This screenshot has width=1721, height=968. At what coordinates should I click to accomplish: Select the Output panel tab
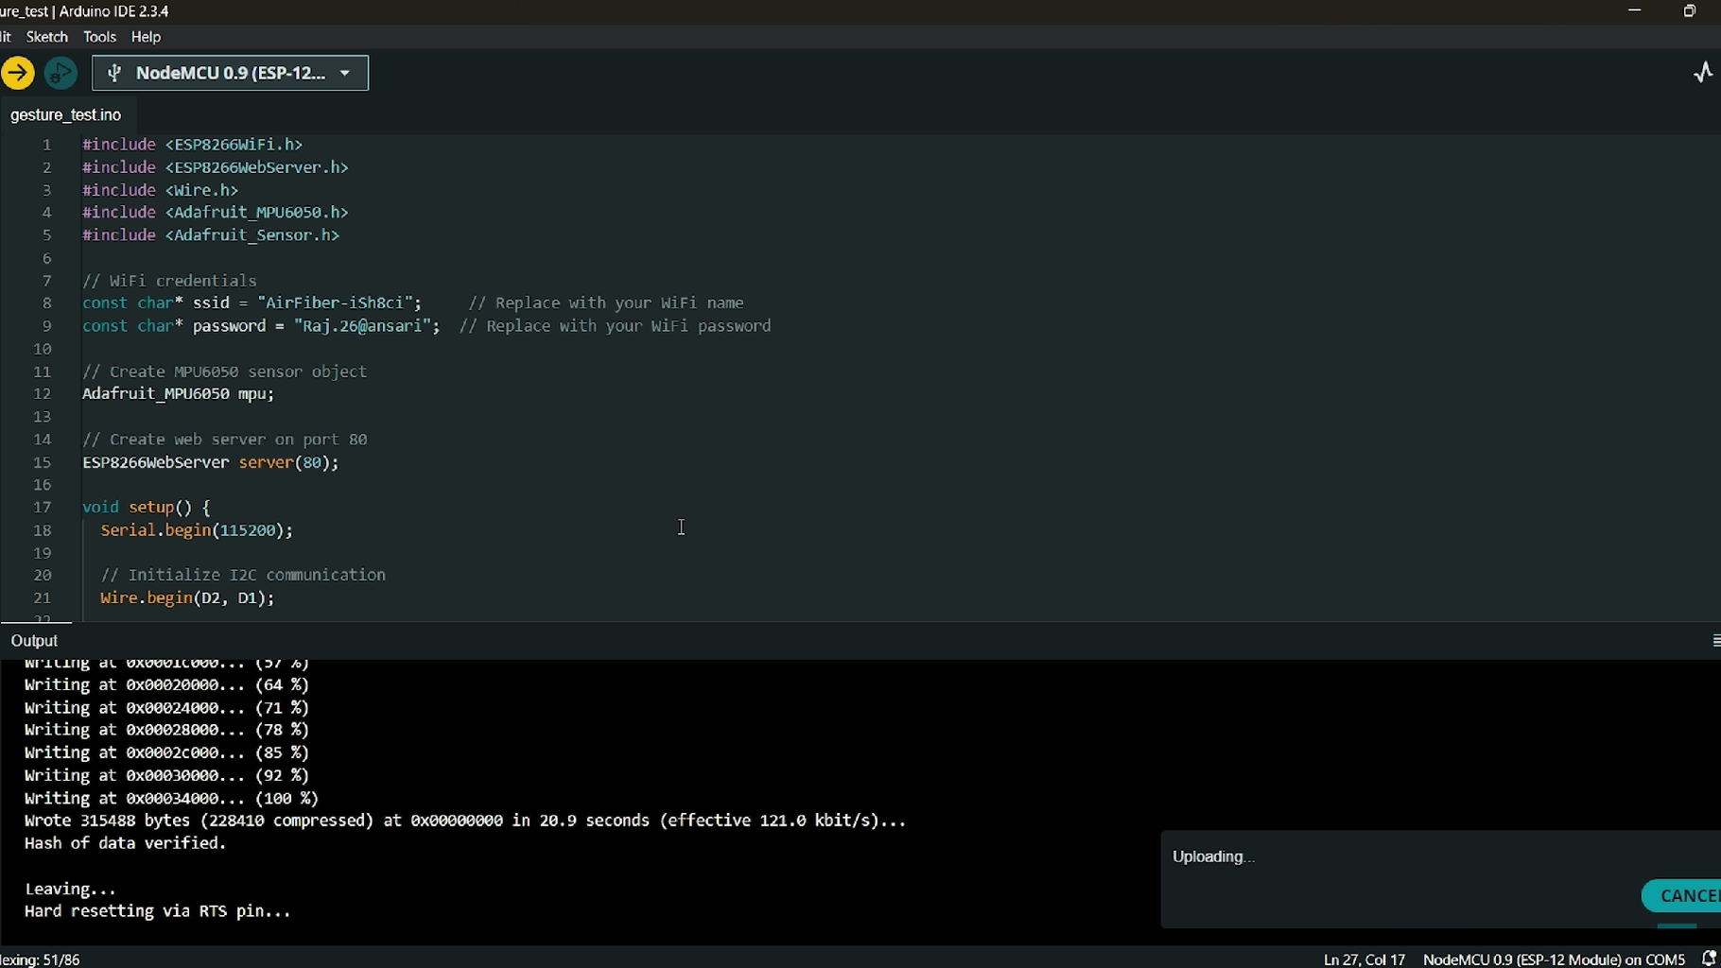click(34, 641)
